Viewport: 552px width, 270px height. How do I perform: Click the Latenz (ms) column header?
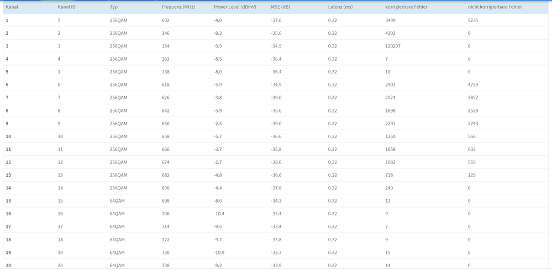pos(340,7)
